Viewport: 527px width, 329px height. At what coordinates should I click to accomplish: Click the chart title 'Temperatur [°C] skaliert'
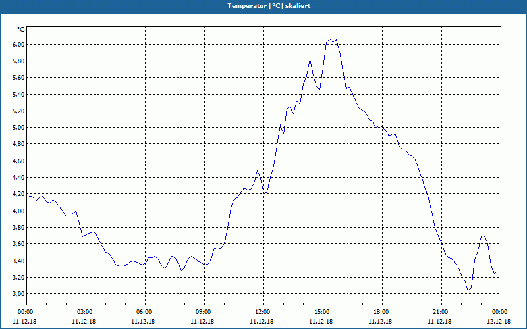[269, 6]
